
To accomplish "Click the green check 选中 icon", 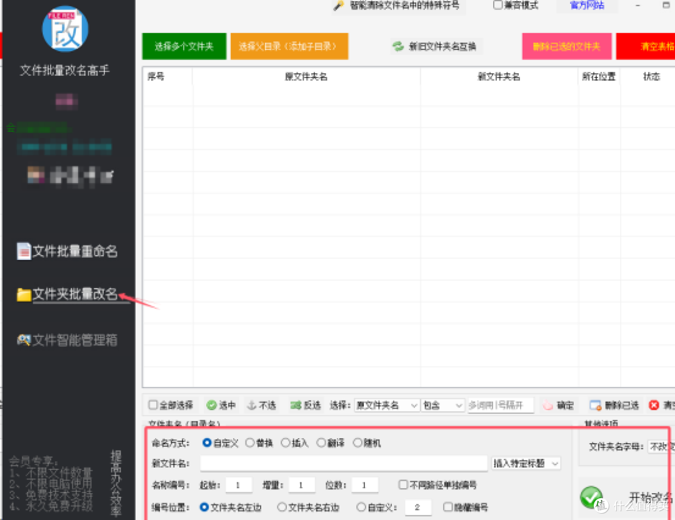I will point(211,405).
